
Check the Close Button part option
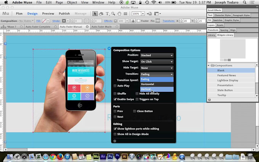[x=134, y=111]
